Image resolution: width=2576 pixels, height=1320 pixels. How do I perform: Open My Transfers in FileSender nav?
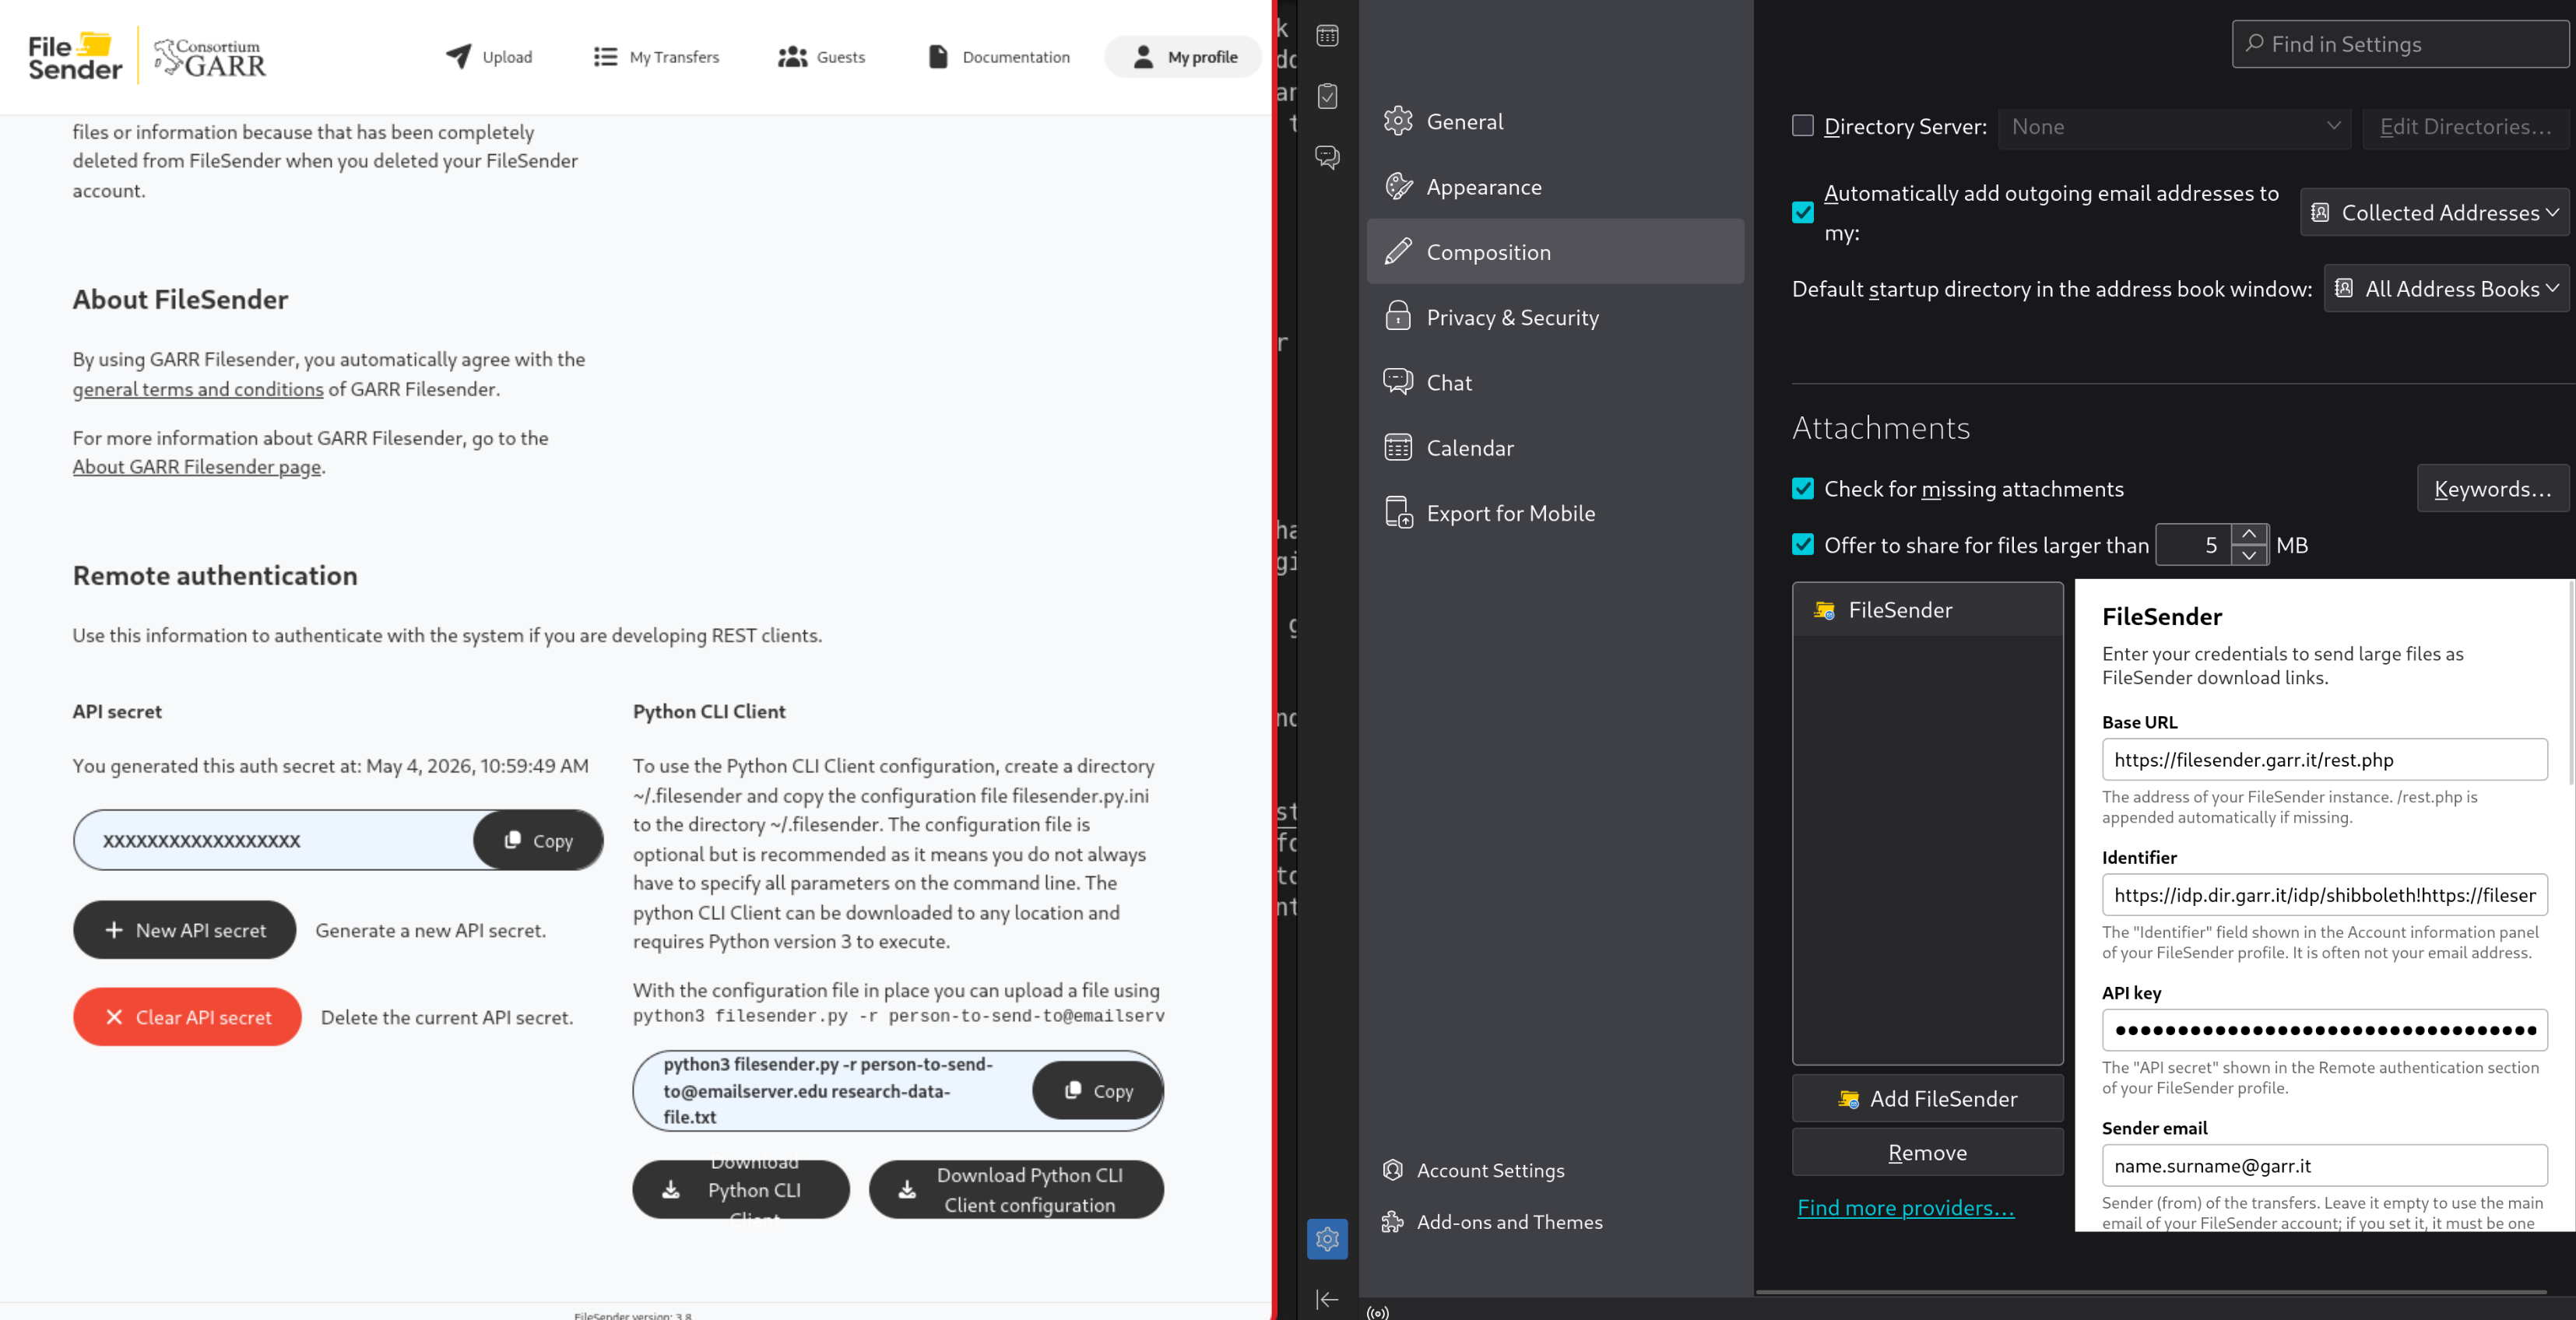point(656,57)
